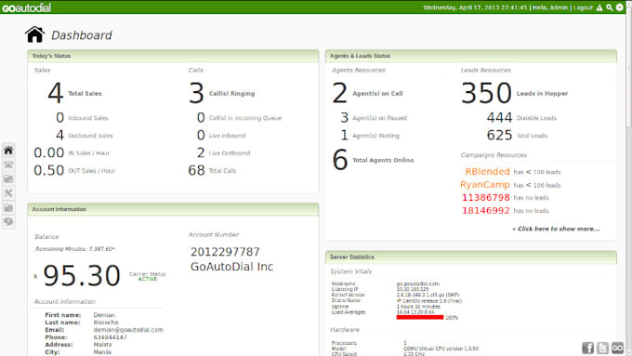Click Call(s) in Incoming Queue value
This screenshot has height=356, width=632.
pyautogui.click(x=201, y=117)
